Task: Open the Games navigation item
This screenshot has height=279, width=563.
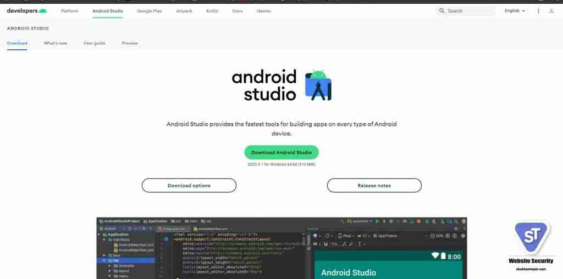Action: (264, 11)
